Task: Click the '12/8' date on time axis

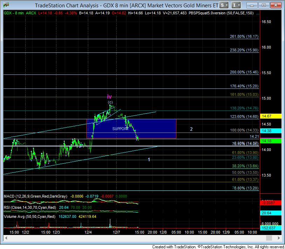Action: click(163, 232)
